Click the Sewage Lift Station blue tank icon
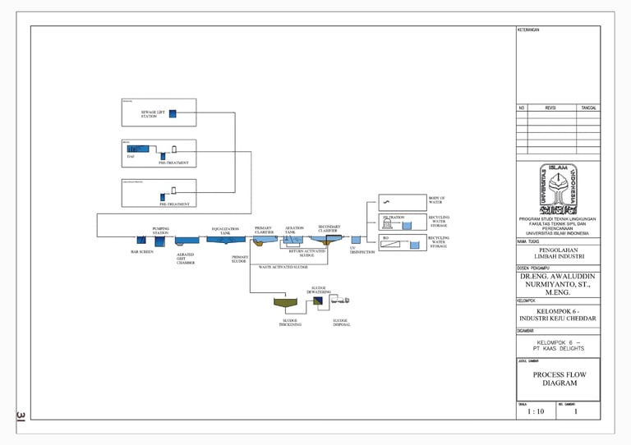Viewport: 631px width, 445px height. [x=173, y=114]
